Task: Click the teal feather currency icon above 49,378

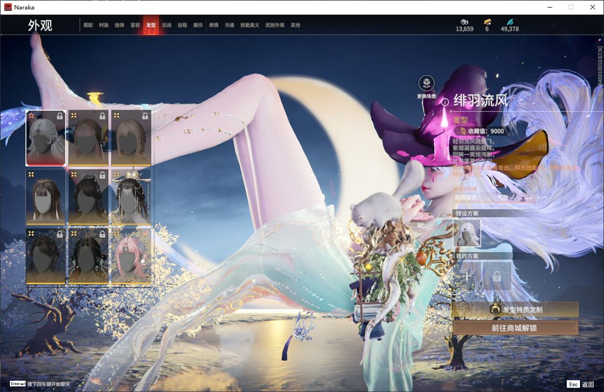Action: 510,22
